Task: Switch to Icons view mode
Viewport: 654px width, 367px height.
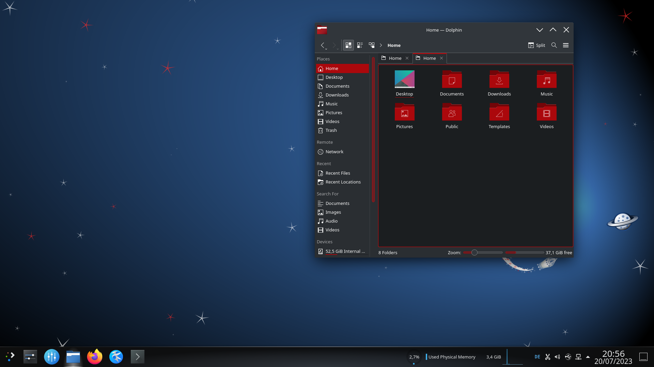Action: coord(348,45)
